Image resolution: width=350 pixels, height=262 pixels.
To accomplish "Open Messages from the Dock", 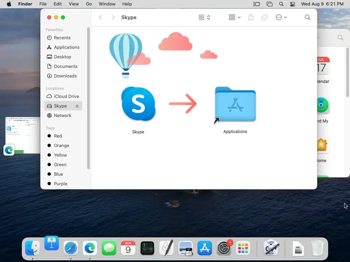I will pyautogui.click(x=109, y=248).
